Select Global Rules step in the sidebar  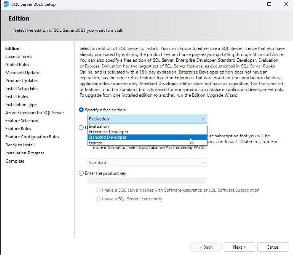click(x=17, y=65)
